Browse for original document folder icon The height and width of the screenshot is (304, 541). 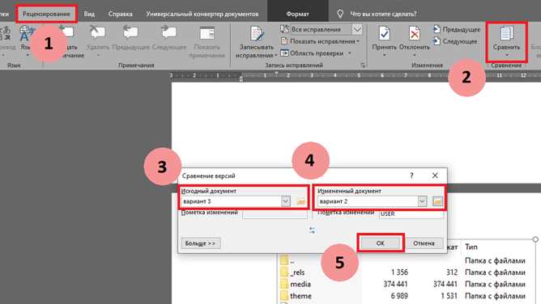pyautogui.click(x=300, y=201)
